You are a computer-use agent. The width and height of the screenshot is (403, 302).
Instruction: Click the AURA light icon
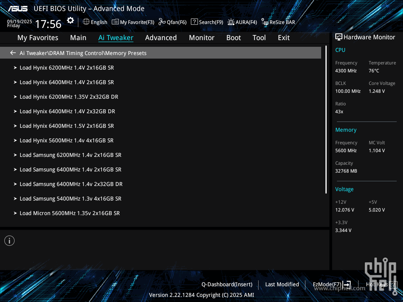(231, 22)
